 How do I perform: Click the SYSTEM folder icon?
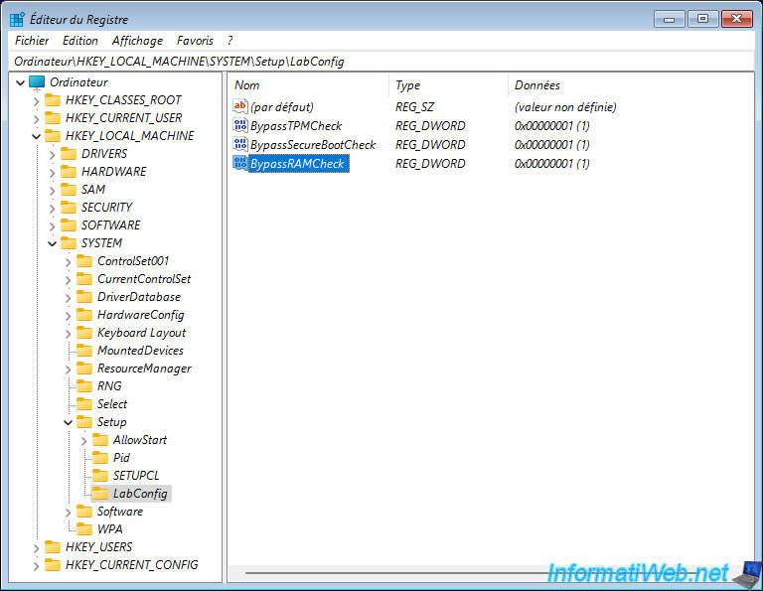[x=69, y=243]
